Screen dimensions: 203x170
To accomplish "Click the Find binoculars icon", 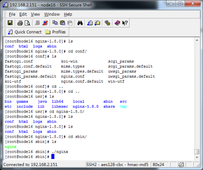I will [x=80, y=23].
